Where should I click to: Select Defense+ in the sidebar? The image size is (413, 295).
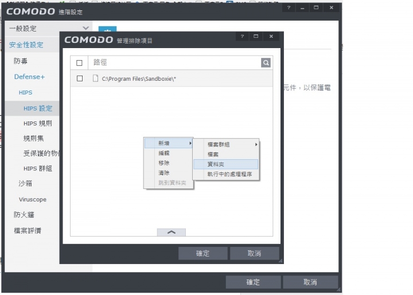[x=29, y=77]
